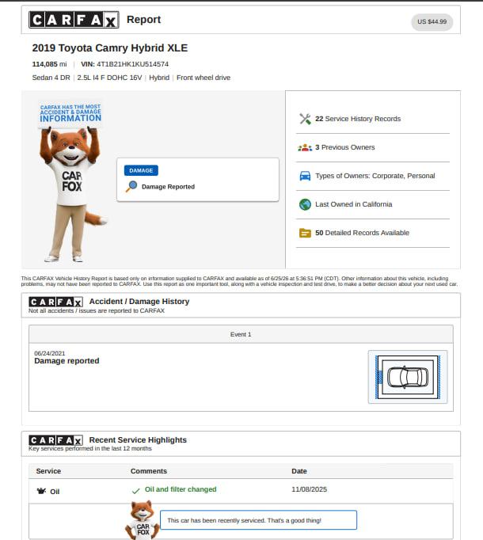
Task: Click the magnifying glass Damage Reported icon
Action: [x=131, y=187]
